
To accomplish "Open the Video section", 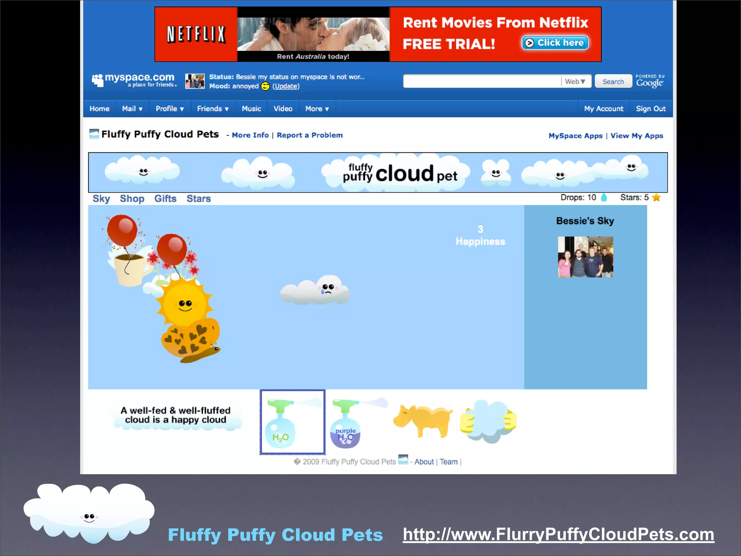I will pyautogui.click(x=283, y=109).
